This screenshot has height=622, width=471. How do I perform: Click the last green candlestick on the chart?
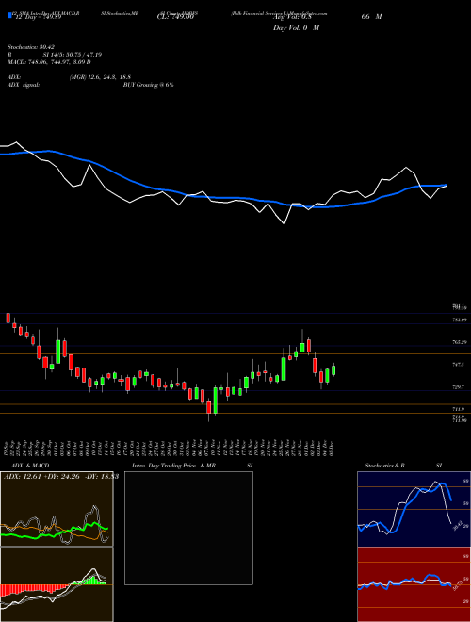tap(333, 369)
